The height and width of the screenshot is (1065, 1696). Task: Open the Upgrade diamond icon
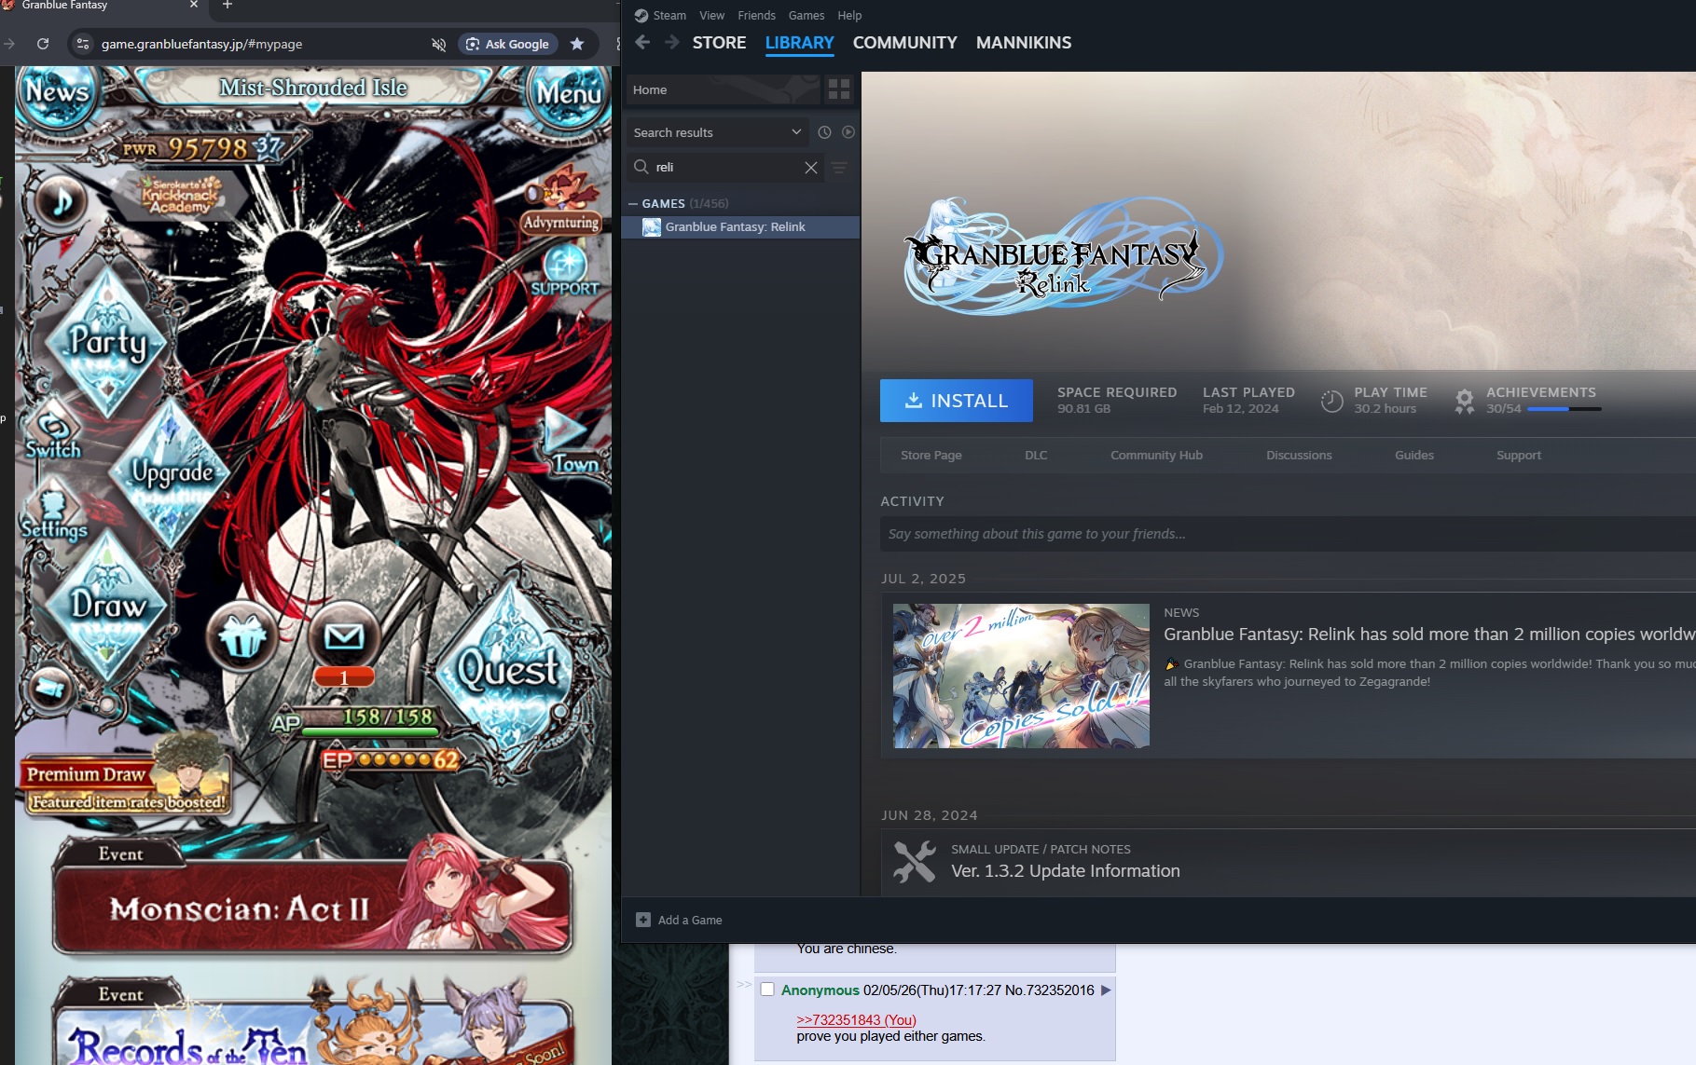[172, 473]
